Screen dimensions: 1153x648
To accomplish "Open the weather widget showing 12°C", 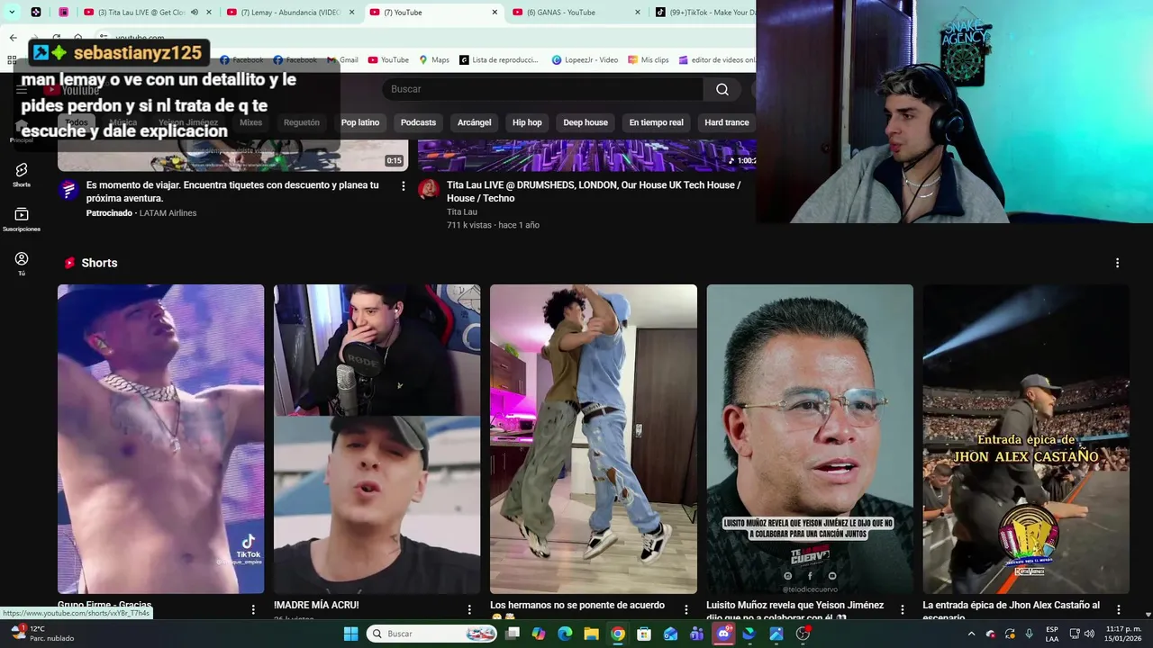I will coord(41,634).
